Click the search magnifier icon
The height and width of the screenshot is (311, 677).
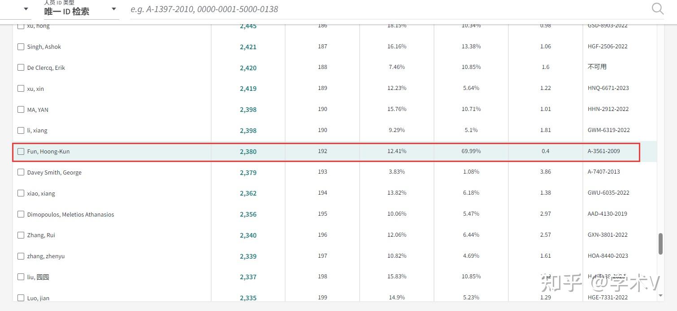tap(657, 9)
